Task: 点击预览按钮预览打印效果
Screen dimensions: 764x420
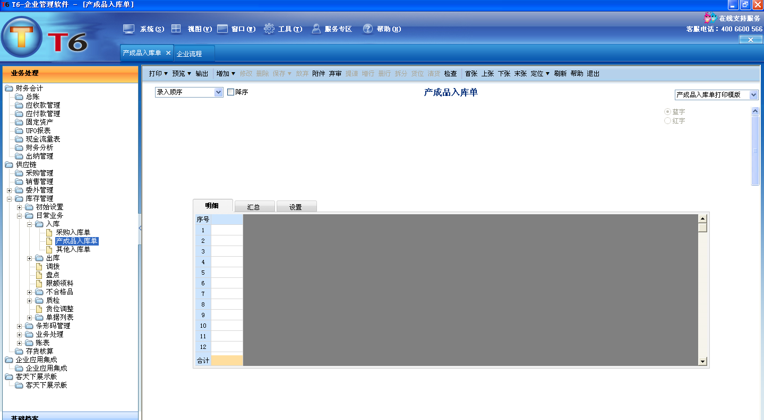Action: pyautogui.click(x=179, y=74)
